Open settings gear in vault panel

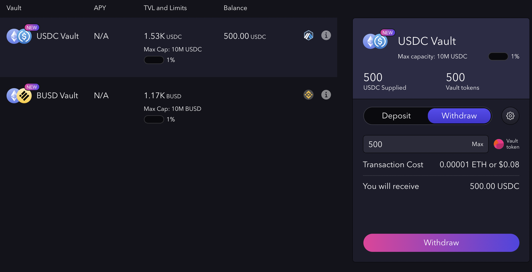pos(510,116)
